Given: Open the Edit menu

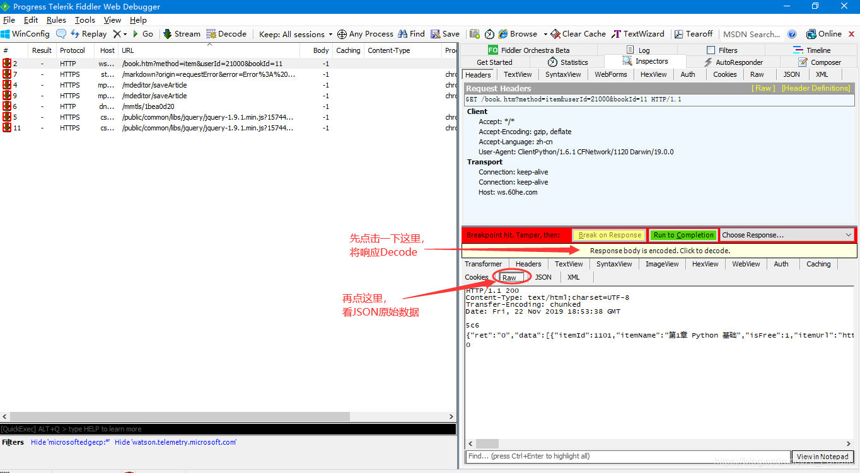Looking at the screenshot, I should coord(31,20).
